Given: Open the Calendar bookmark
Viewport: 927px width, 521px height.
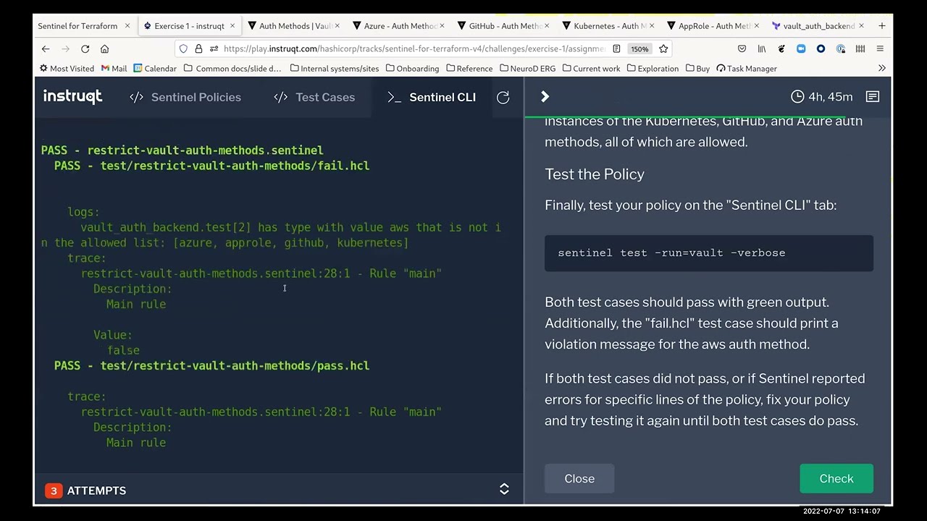Looking at the screenshot, I should coord(155,68).
